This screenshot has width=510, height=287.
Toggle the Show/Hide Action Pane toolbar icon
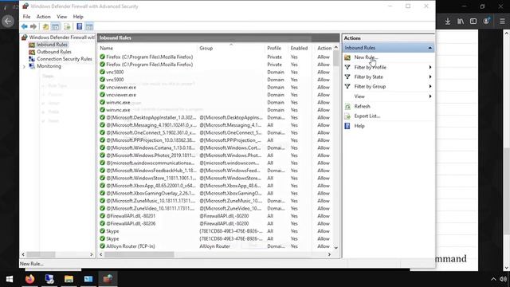coord(89,26)
